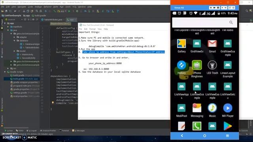This screenshot has width=253, height=142.
Task: Expand the res folder
Action: [x=8, y=68]
